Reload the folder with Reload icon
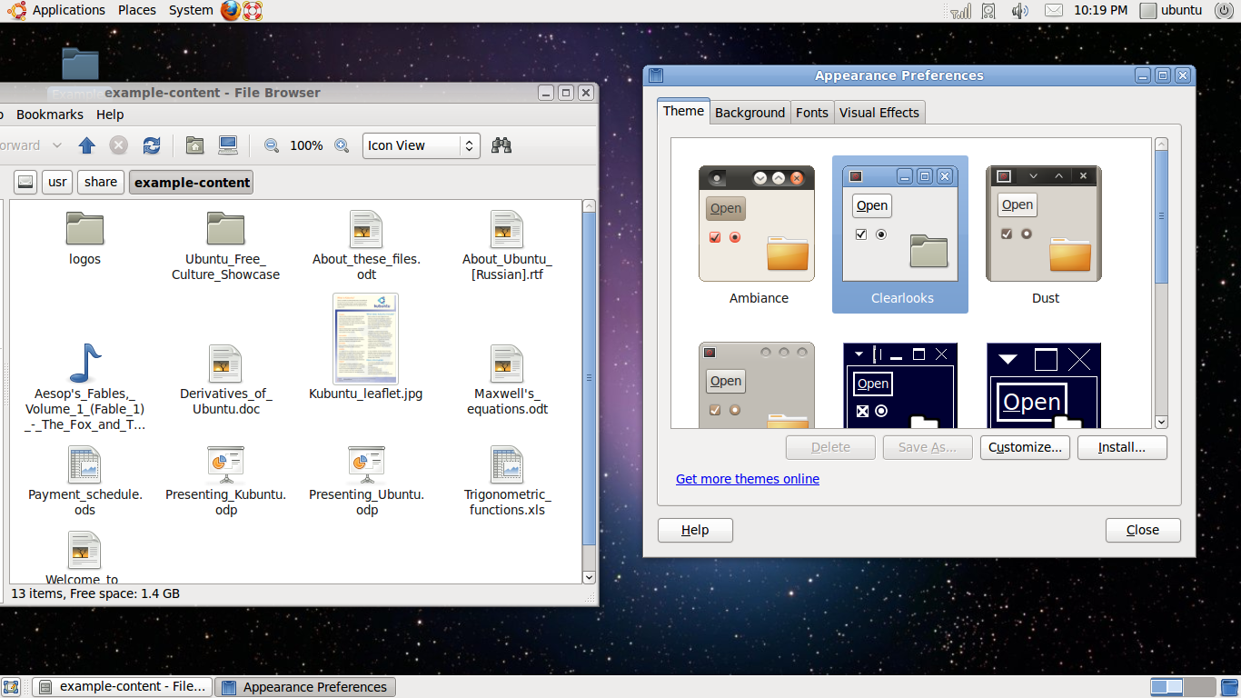 tap(152, 145)
